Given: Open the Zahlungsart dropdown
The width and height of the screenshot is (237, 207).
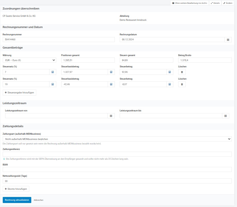Looking at the screenshot, I should [117, 139].
